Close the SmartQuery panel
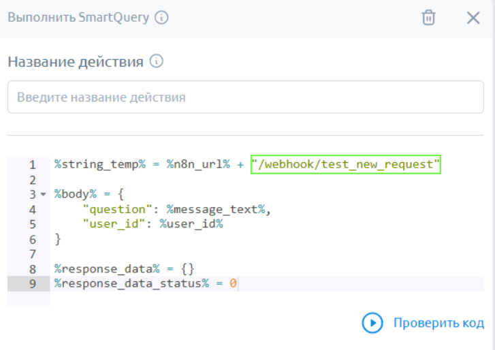The image size is (495, 350). pos(473,18)
